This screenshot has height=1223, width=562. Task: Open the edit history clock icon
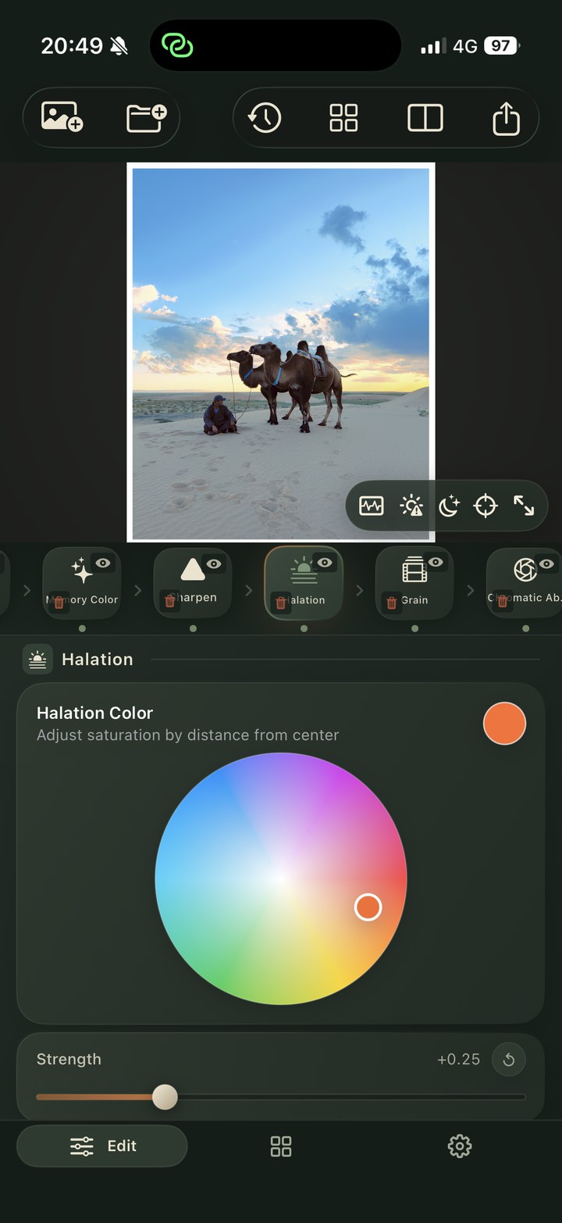tap(265, 118)
